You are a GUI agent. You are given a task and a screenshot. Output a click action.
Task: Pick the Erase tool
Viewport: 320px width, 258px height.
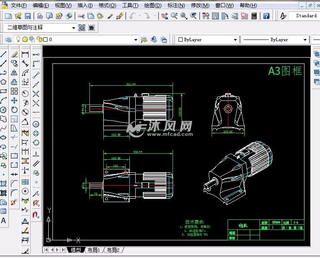coord(14,54)
